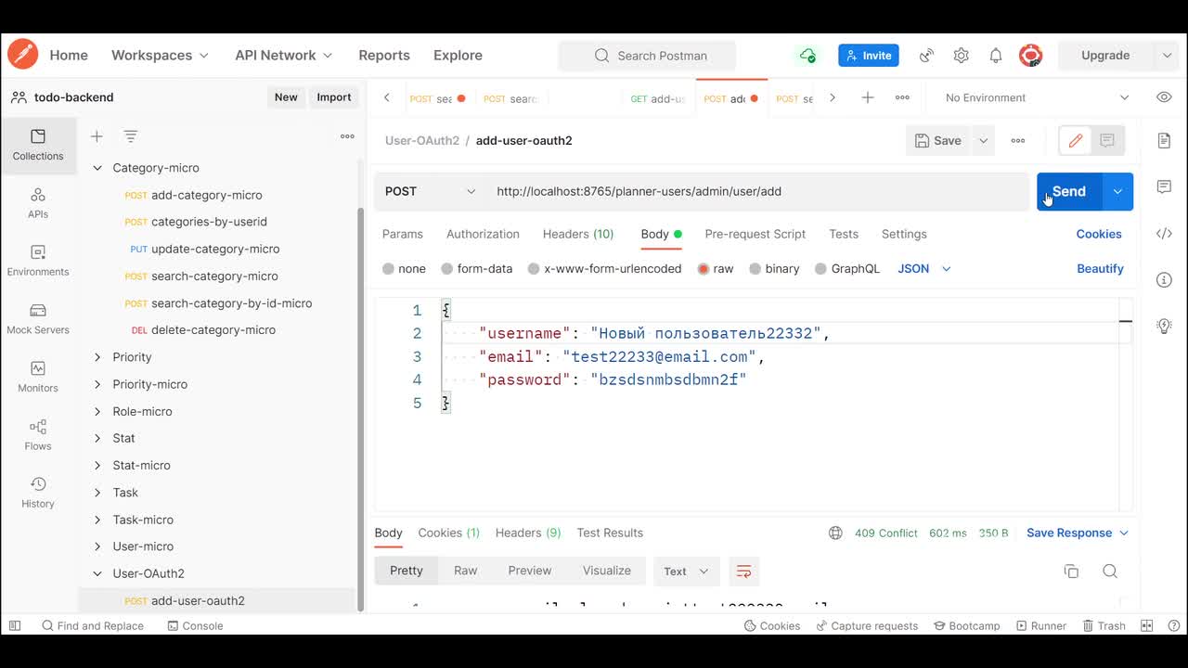Open the Mock Servers sidebar panel
Screen dimensions: 1188x668
(x=38, y=319)
